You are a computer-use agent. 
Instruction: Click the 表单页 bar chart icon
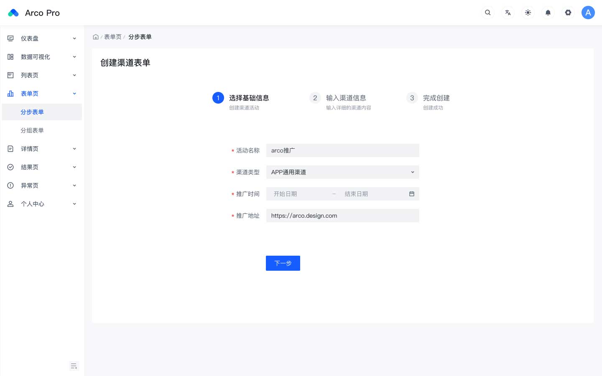(10, 94)
